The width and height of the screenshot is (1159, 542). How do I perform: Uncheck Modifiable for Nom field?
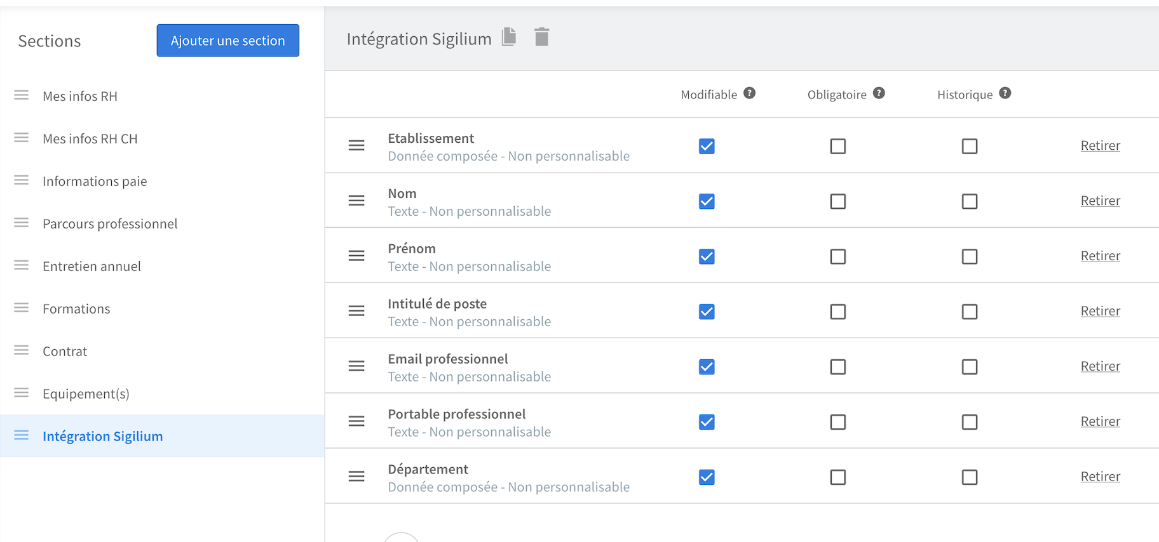coord(707,201)
